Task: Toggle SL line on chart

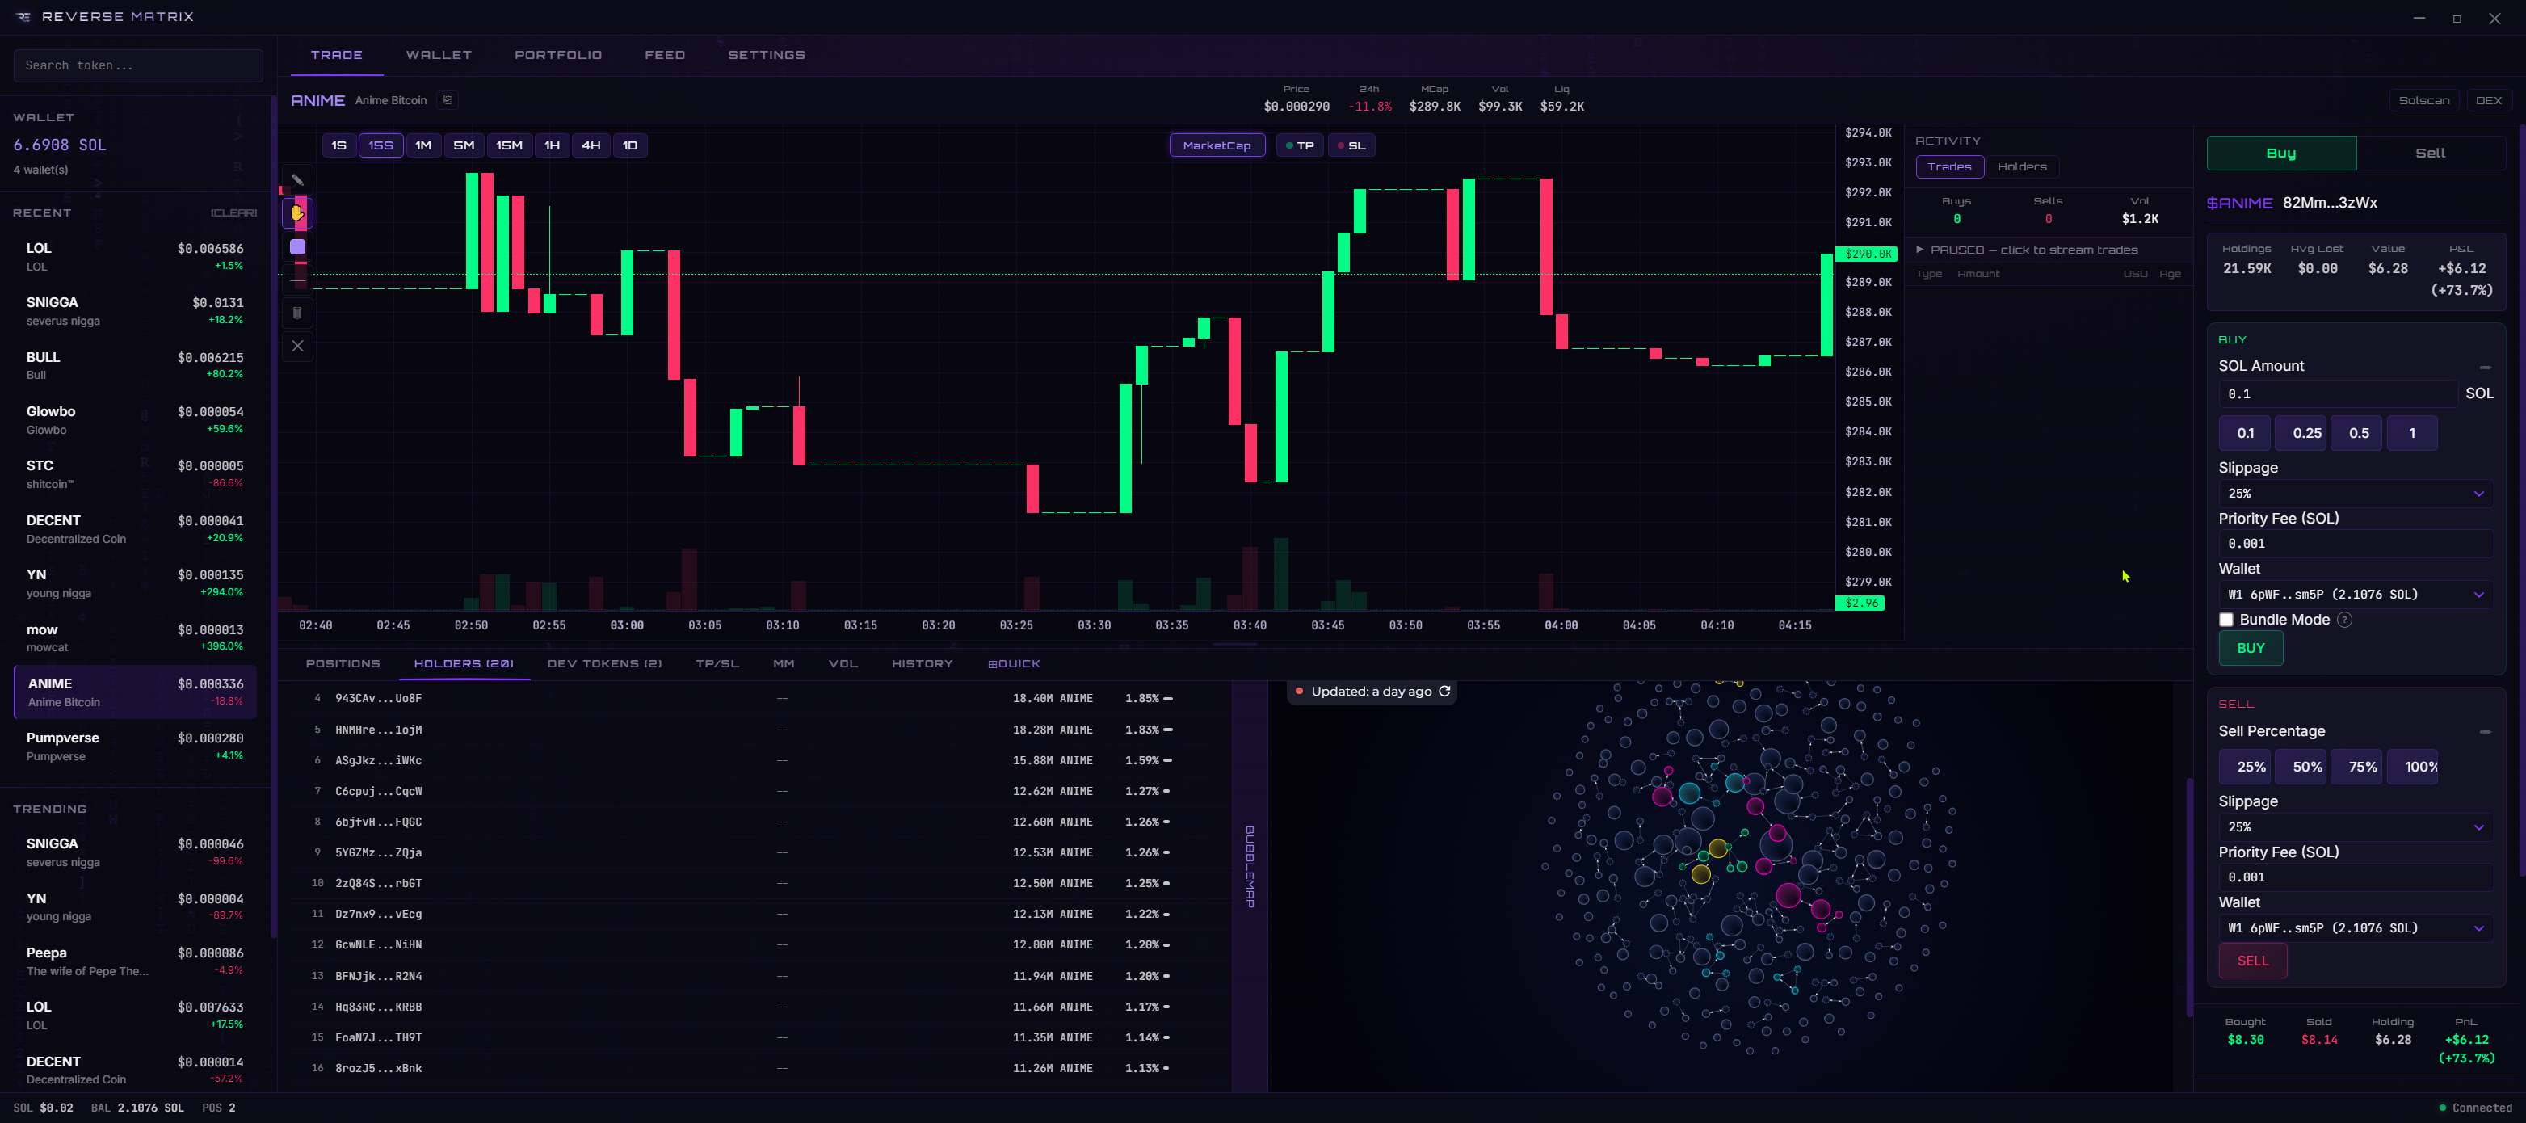Action: (x=1351, y=145)
